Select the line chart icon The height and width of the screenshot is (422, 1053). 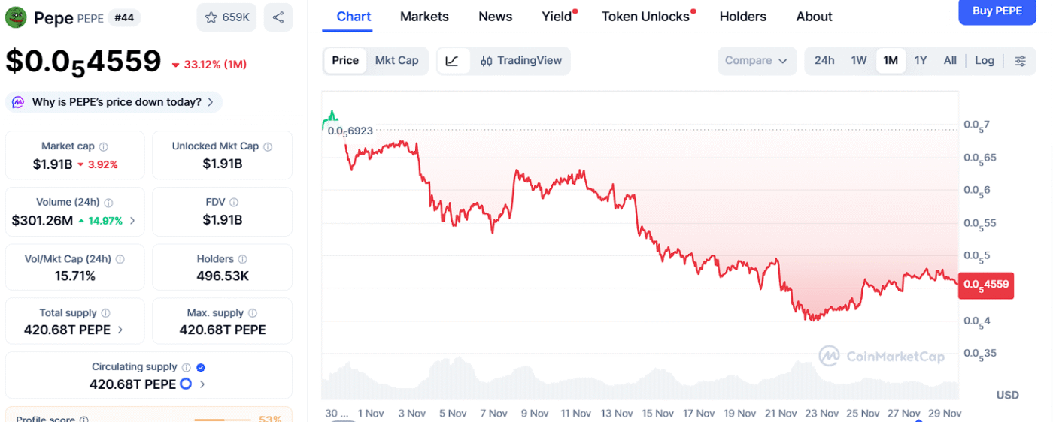[x=453, y=61]
